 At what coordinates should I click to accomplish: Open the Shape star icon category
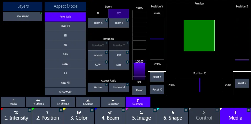click(173, 116)
